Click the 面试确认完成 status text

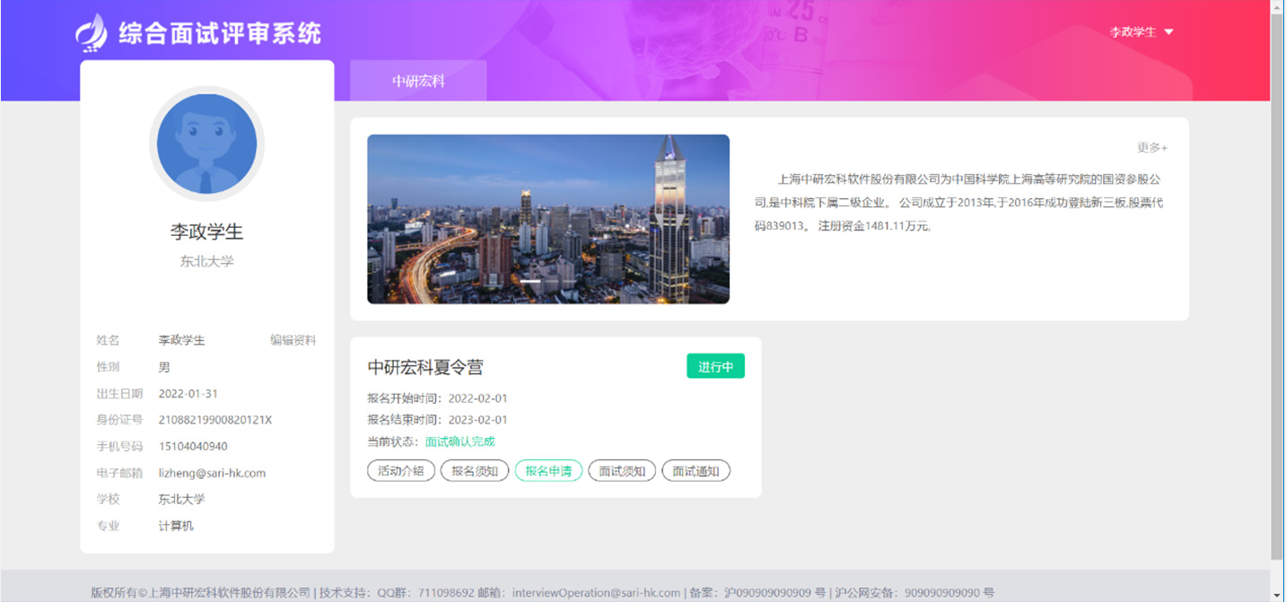pyautogui.click(x=460, y=441)
